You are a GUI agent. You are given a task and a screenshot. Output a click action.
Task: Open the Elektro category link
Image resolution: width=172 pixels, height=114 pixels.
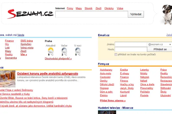click(x=104, y=96)
